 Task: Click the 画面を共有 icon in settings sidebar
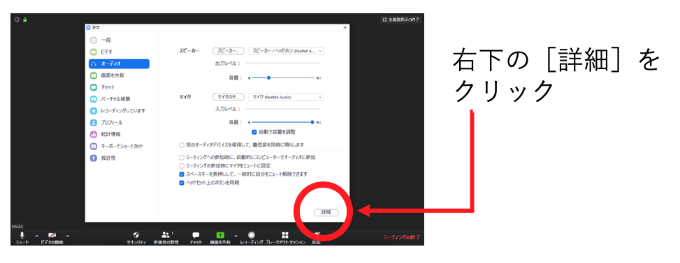pyautogui.click(x=93, y=75)
